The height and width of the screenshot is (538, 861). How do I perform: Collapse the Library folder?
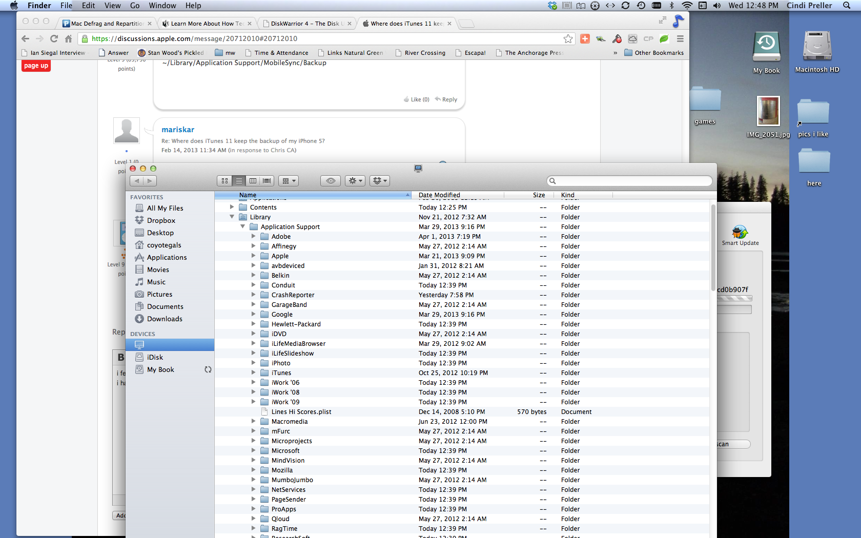point(232,217)
